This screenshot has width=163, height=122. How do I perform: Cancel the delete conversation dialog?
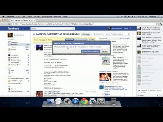click(105, 51)
